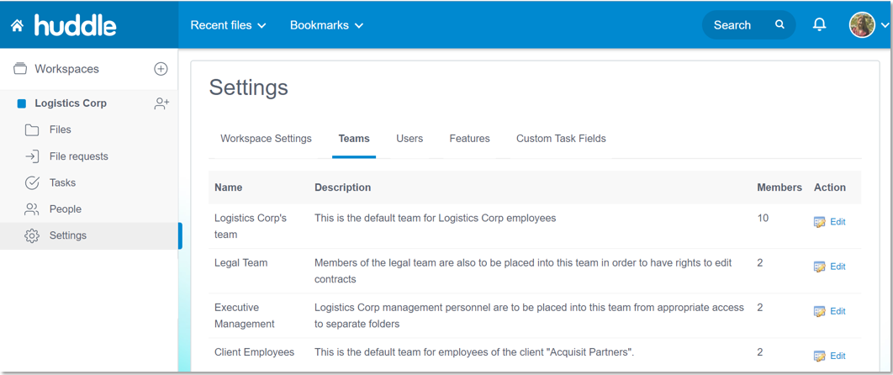Add a new workspace with plus icon

[161, 69]
